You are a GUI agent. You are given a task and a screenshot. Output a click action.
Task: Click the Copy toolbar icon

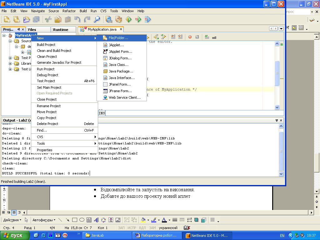pos(58,19)
